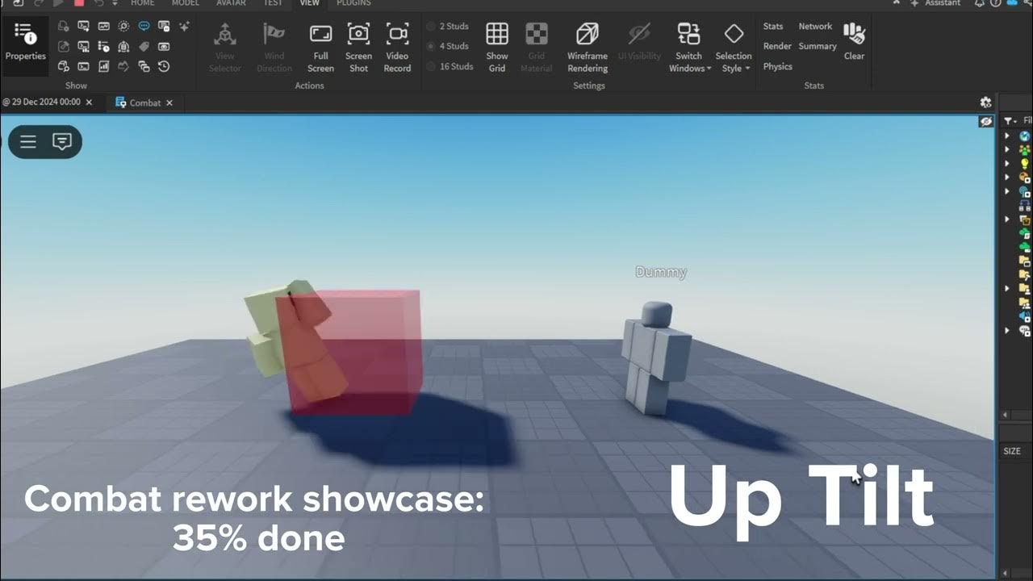Expand the Workspace node in Explorer
This screenshot has height=581, width=1033.
coord(1007,136)
